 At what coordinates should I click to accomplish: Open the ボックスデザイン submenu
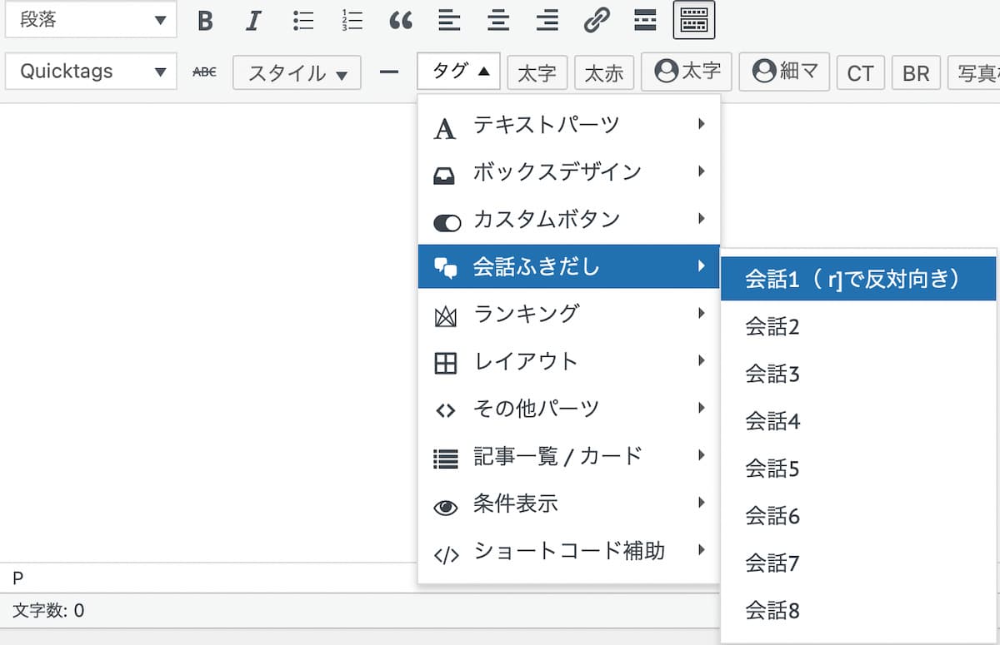coord(569,172)
